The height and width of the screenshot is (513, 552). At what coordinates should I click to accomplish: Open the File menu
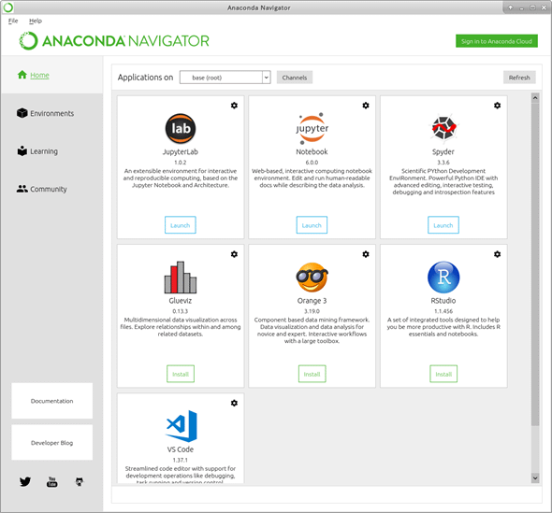pyautogui.click(x=13, y=21)
